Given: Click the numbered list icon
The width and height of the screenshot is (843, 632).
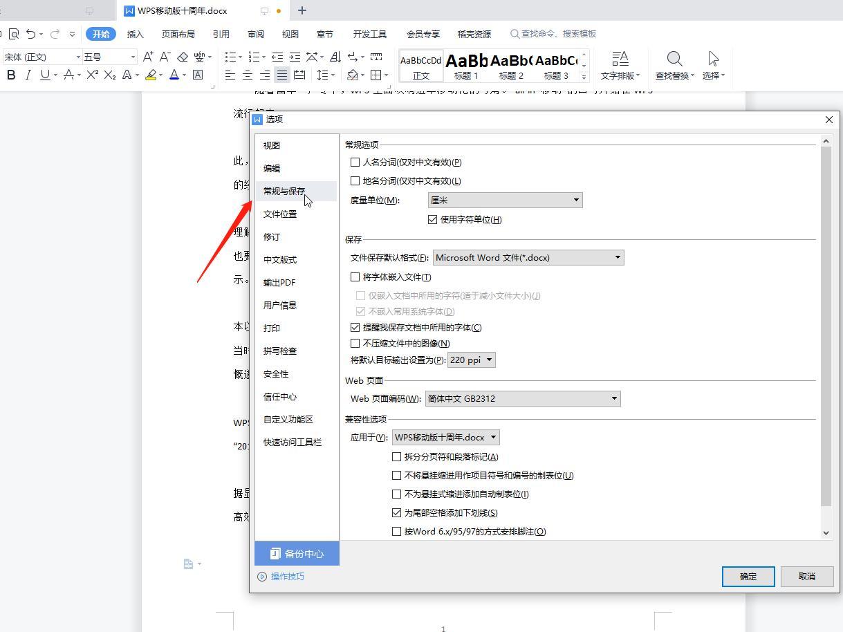Looking at the screenshot, I should (254, 57).
